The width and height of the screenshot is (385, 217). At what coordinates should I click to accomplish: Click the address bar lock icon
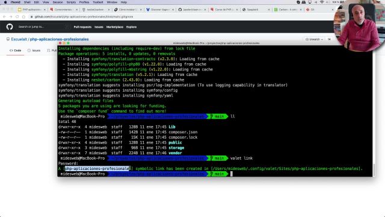(x=31, y=17)
